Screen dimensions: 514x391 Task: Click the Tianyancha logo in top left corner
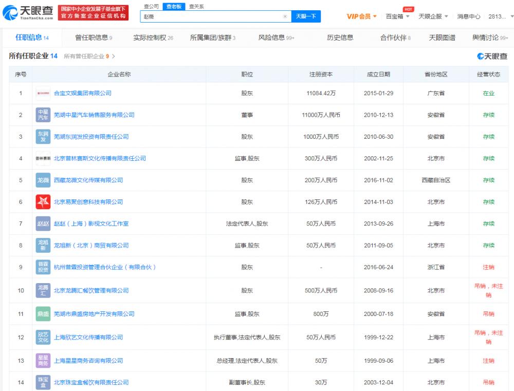coord(26,11)
